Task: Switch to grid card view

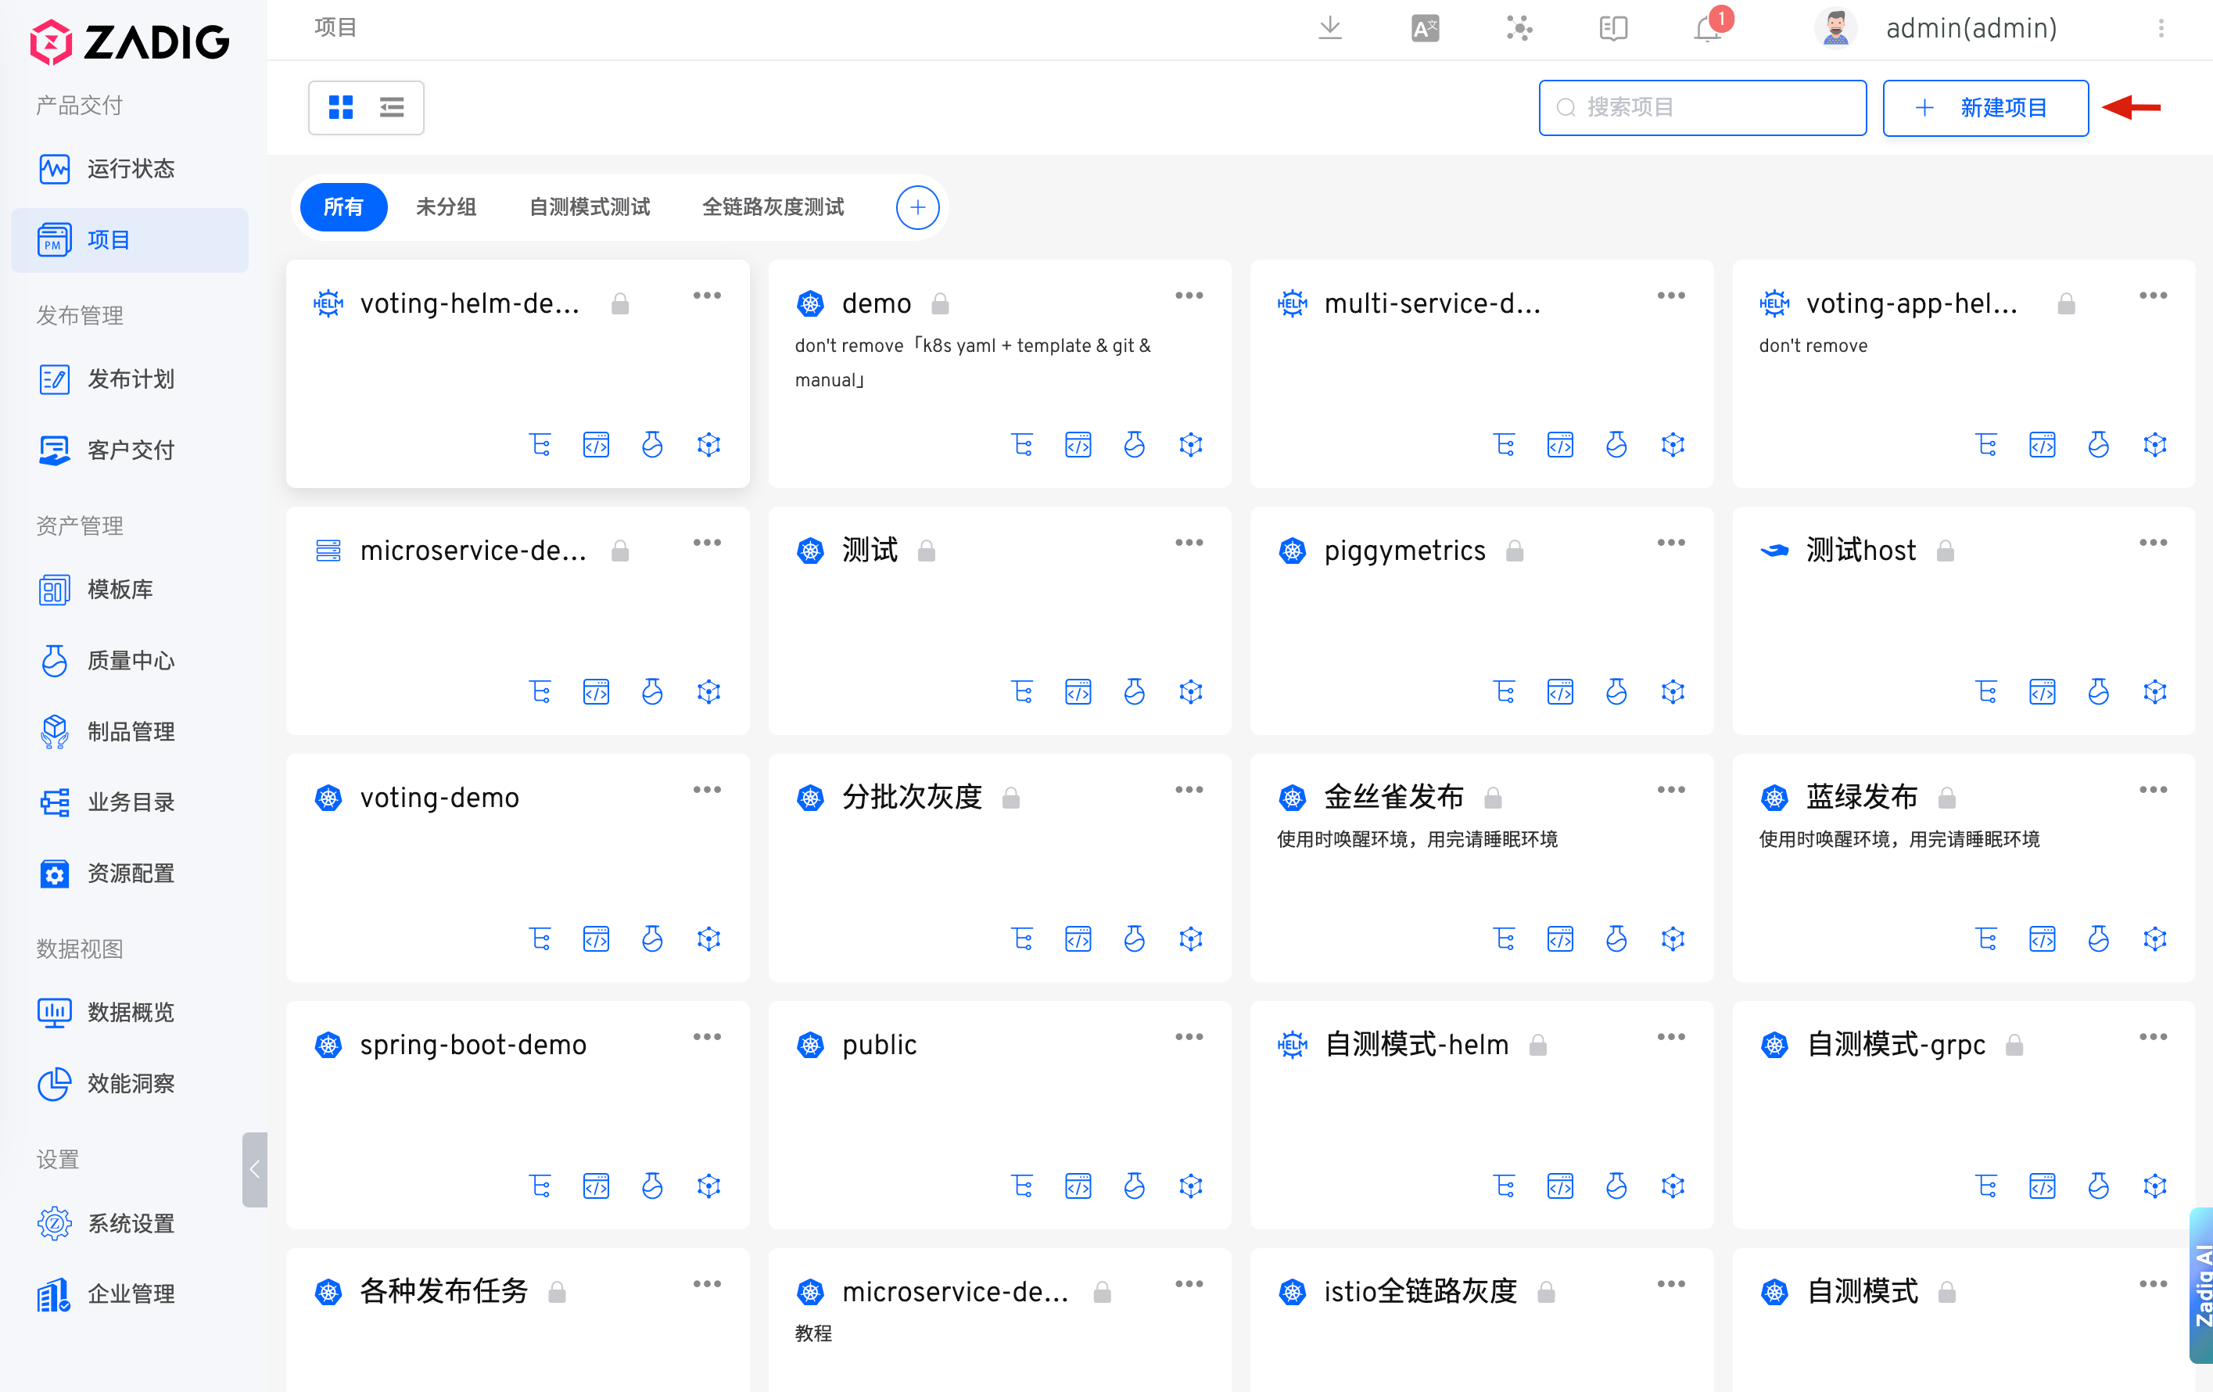Action: 340,107
